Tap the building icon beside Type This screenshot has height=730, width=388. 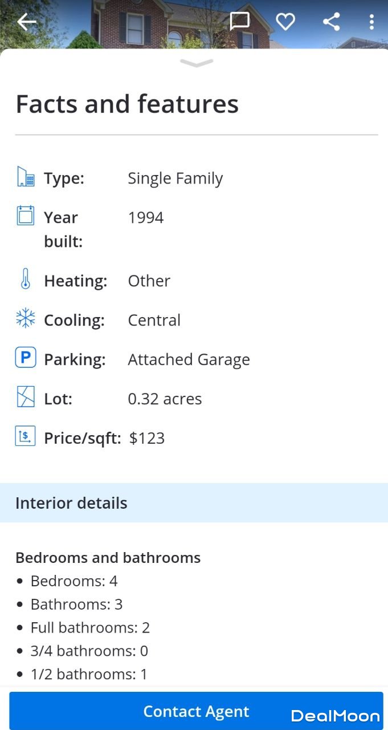[26, 177]
